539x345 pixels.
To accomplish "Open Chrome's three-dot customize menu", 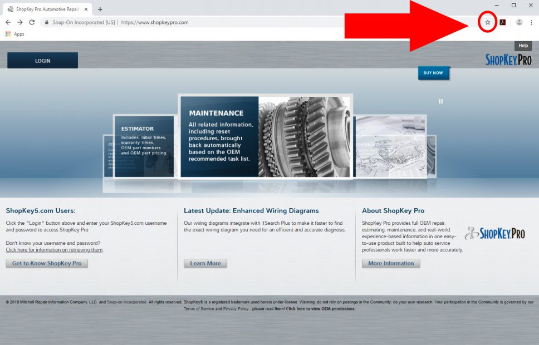I will coord(531,22).
